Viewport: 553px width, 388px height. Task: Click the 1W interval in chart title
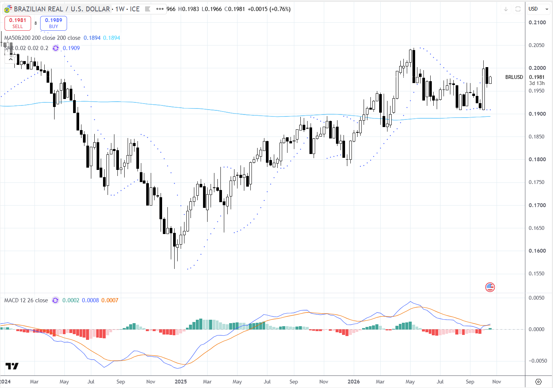click(120, 9)
